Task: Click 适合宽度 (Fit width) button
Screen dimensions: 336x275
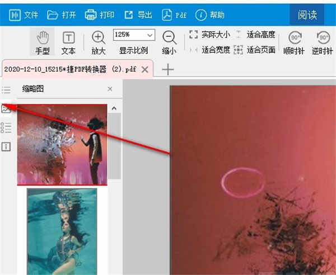Action: tap(209, 50)
